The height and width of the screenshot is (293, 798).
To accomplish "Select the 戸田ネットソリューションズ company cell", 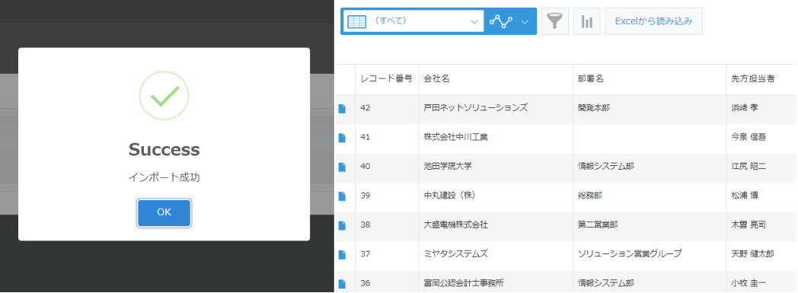I will pyautogui.click(x=495, y=108).
